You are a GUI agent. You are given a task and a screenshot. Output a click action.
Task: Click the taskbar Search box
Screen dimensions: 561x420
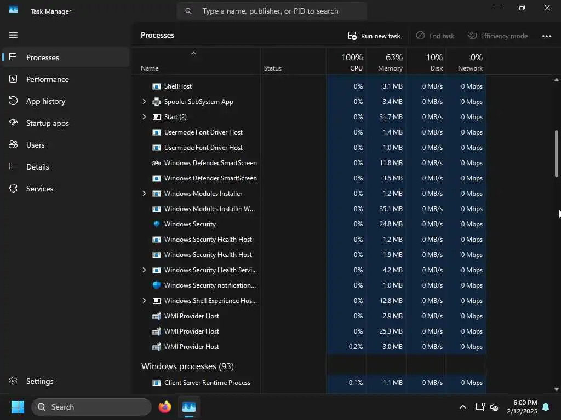click(x=91, y=407)
